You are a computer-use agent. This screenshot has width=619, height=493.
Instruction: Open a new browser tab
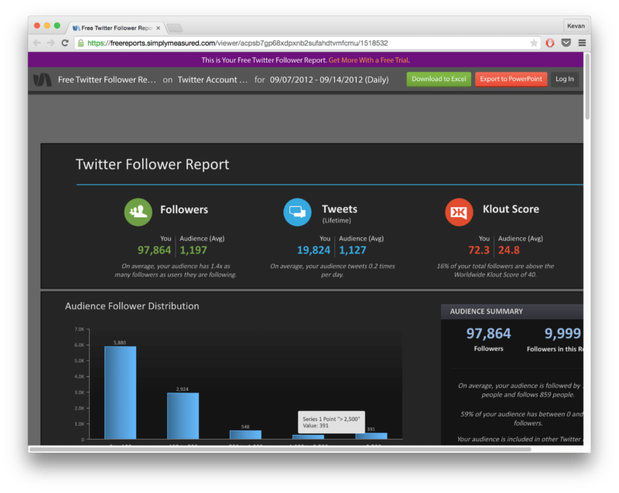coord(175,28)
